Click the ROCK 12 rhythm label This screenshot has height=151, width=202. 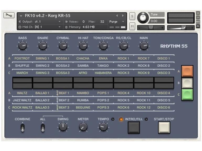pos(143,107)
